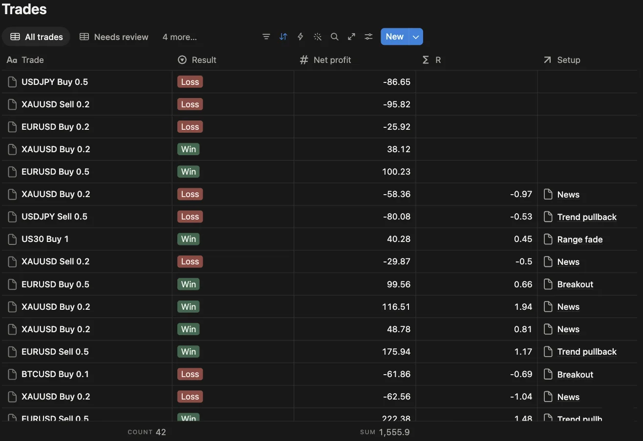Open the search magnifier icon
643x441 pixels.
point(335,37)
